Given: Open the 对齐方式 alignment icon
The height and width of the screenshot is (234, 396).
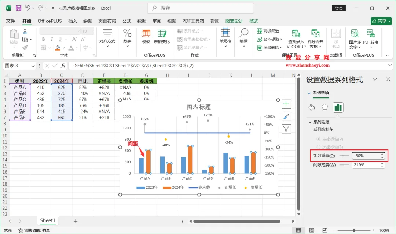Looking at the screenshot, I should point(107,33).
